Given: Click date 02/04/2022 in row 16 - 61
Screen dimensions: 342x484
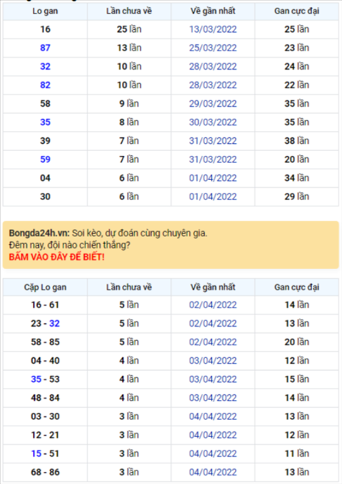Looking at the screenshot, I should point(213,305).
